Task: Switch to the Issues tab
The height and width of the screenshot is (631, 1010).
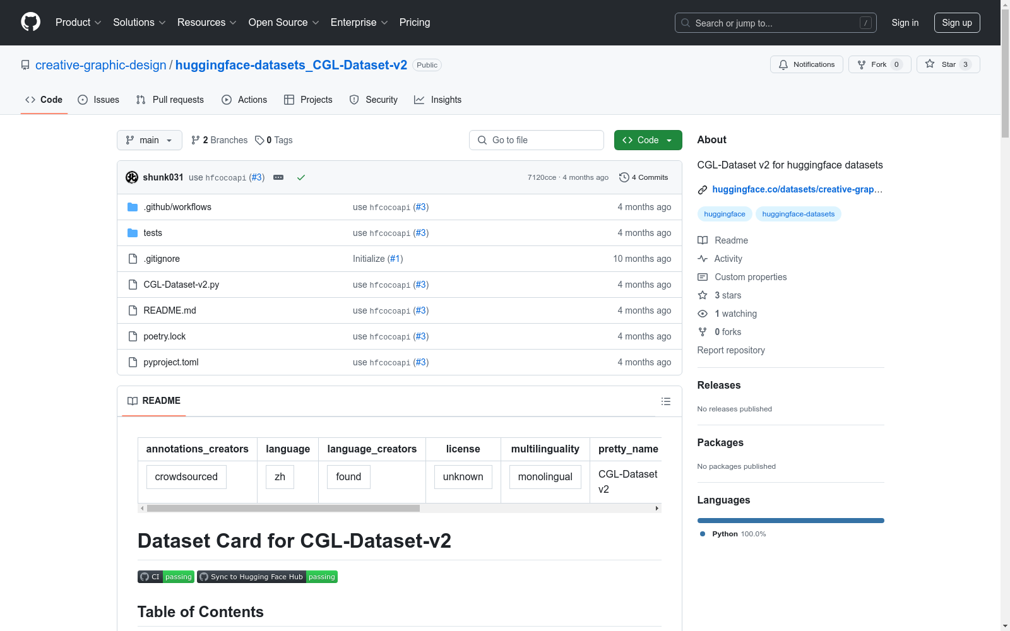Action: coord(98,100)
